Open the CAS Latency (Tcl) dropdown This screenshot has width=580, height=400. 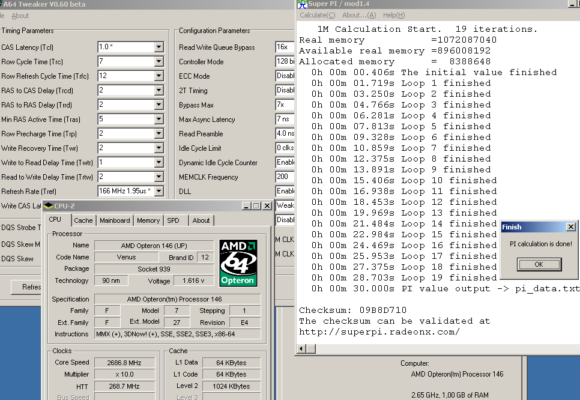point(159,47)
